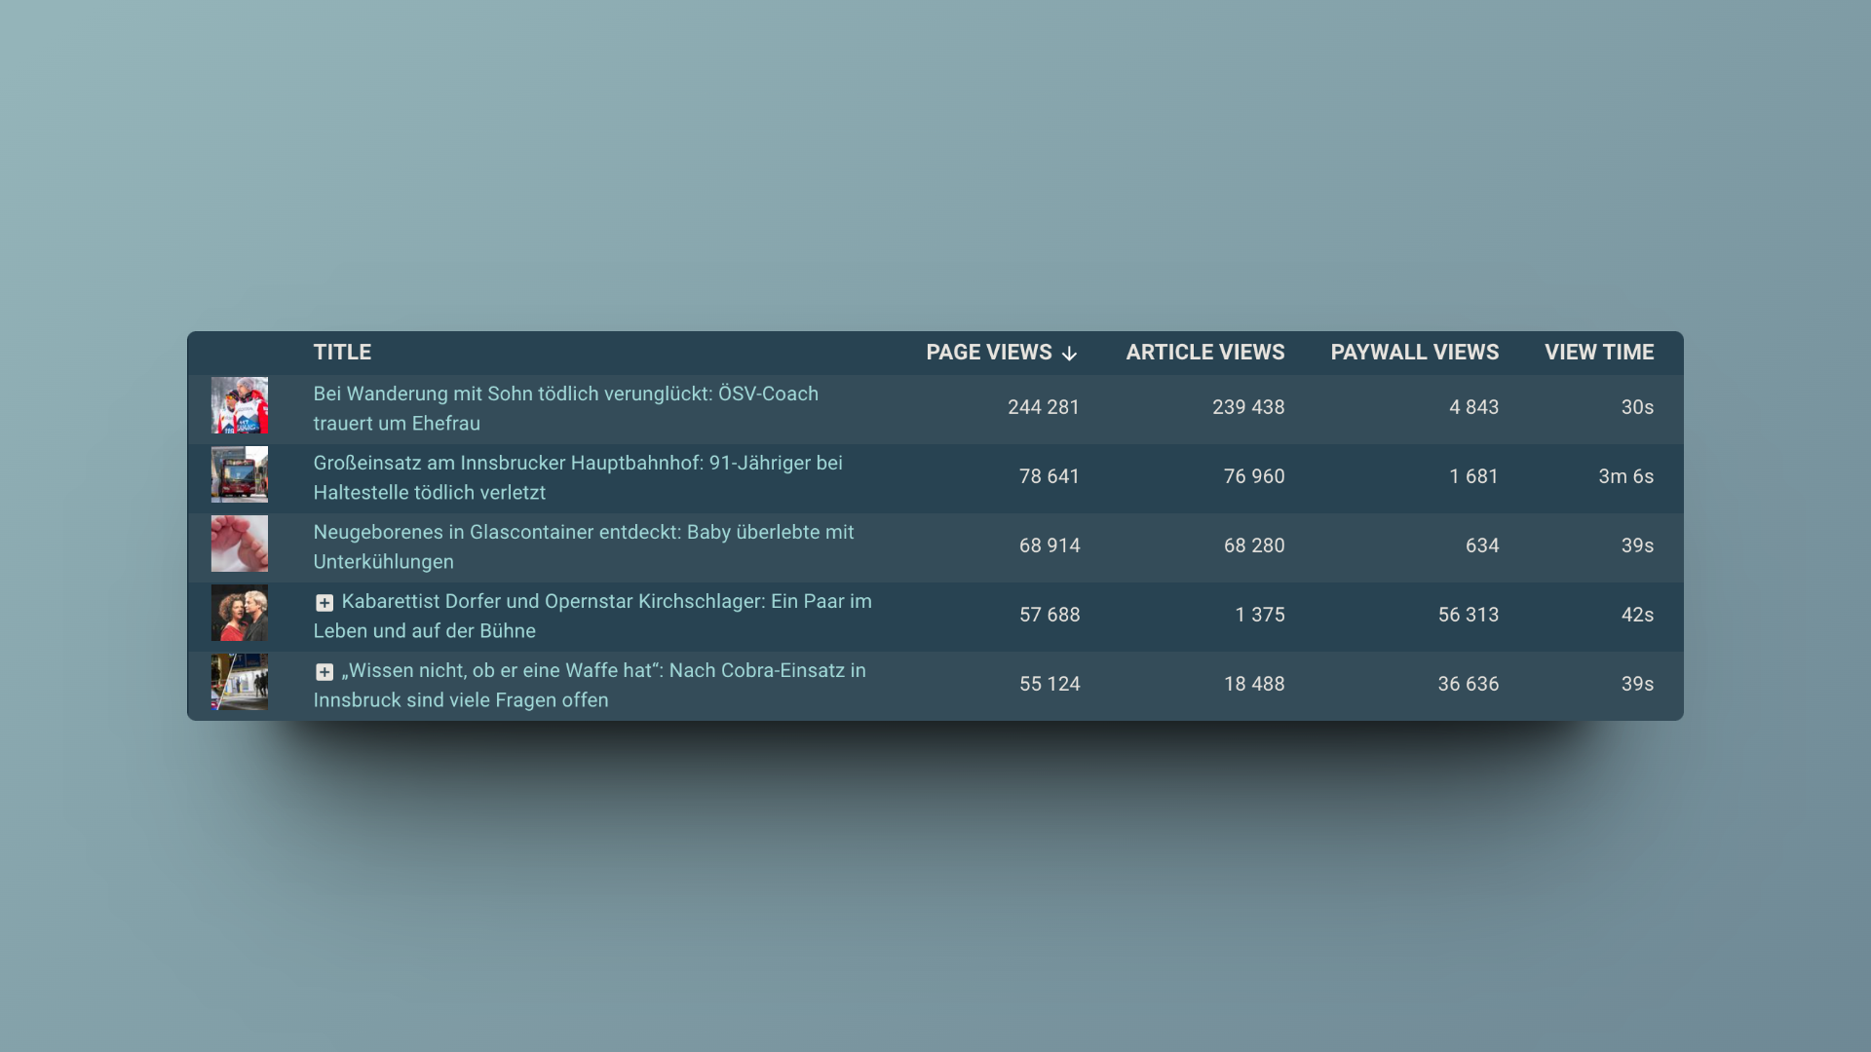Open the baby feet thumbnail
1871x1052 pixels.
[240, 544]
